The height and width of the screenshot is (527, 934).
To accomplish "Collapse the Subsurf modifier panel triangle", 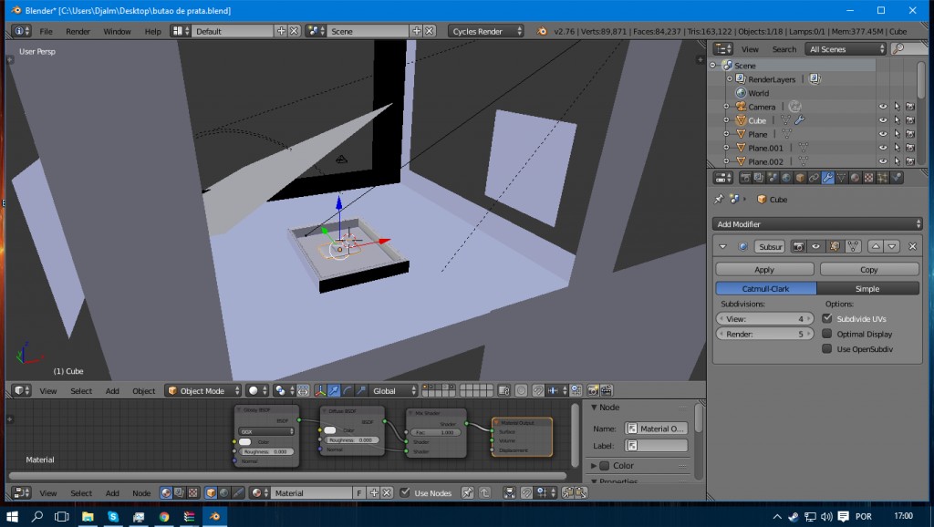I will [x=723, y=246].
